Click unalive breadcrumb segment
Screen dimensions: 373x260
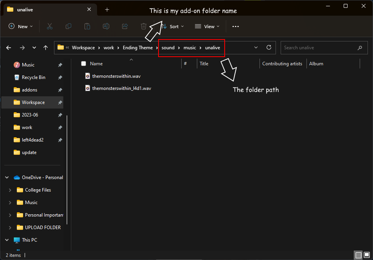pos(213,48)
